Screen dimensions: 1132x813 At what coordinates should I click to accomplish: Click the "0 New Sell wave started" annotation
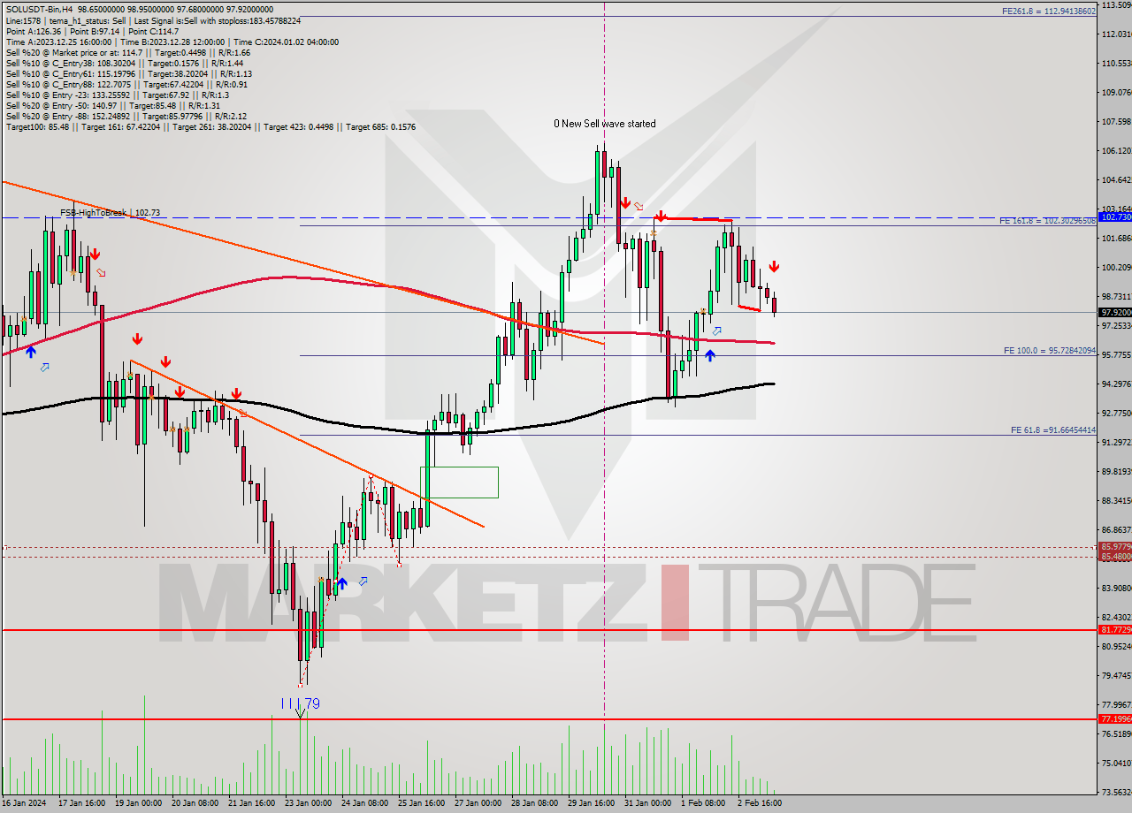coord(605,124)
